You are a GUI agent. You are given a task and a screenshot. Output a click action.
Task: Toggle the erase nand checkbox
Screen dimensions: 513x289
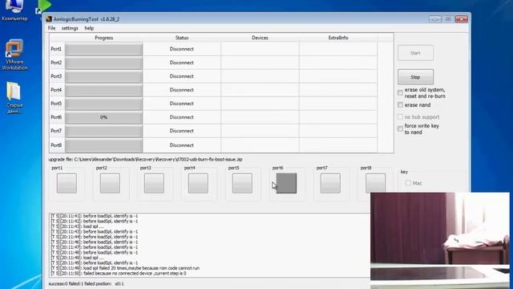(400, 105)
